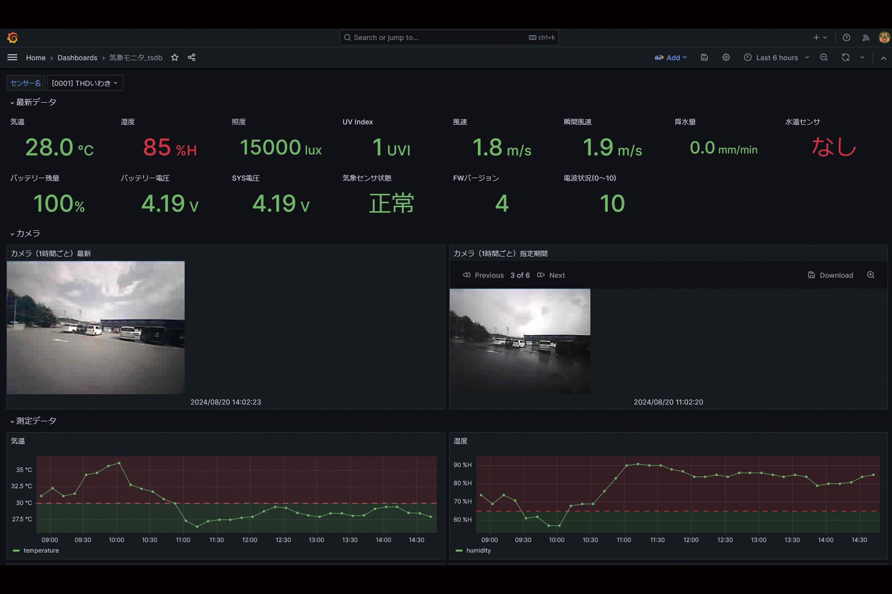Image resolution: width=892 pixels, height=594 pixels.
Task: Click the Grafana logo icon
Action: pos(12,37)
